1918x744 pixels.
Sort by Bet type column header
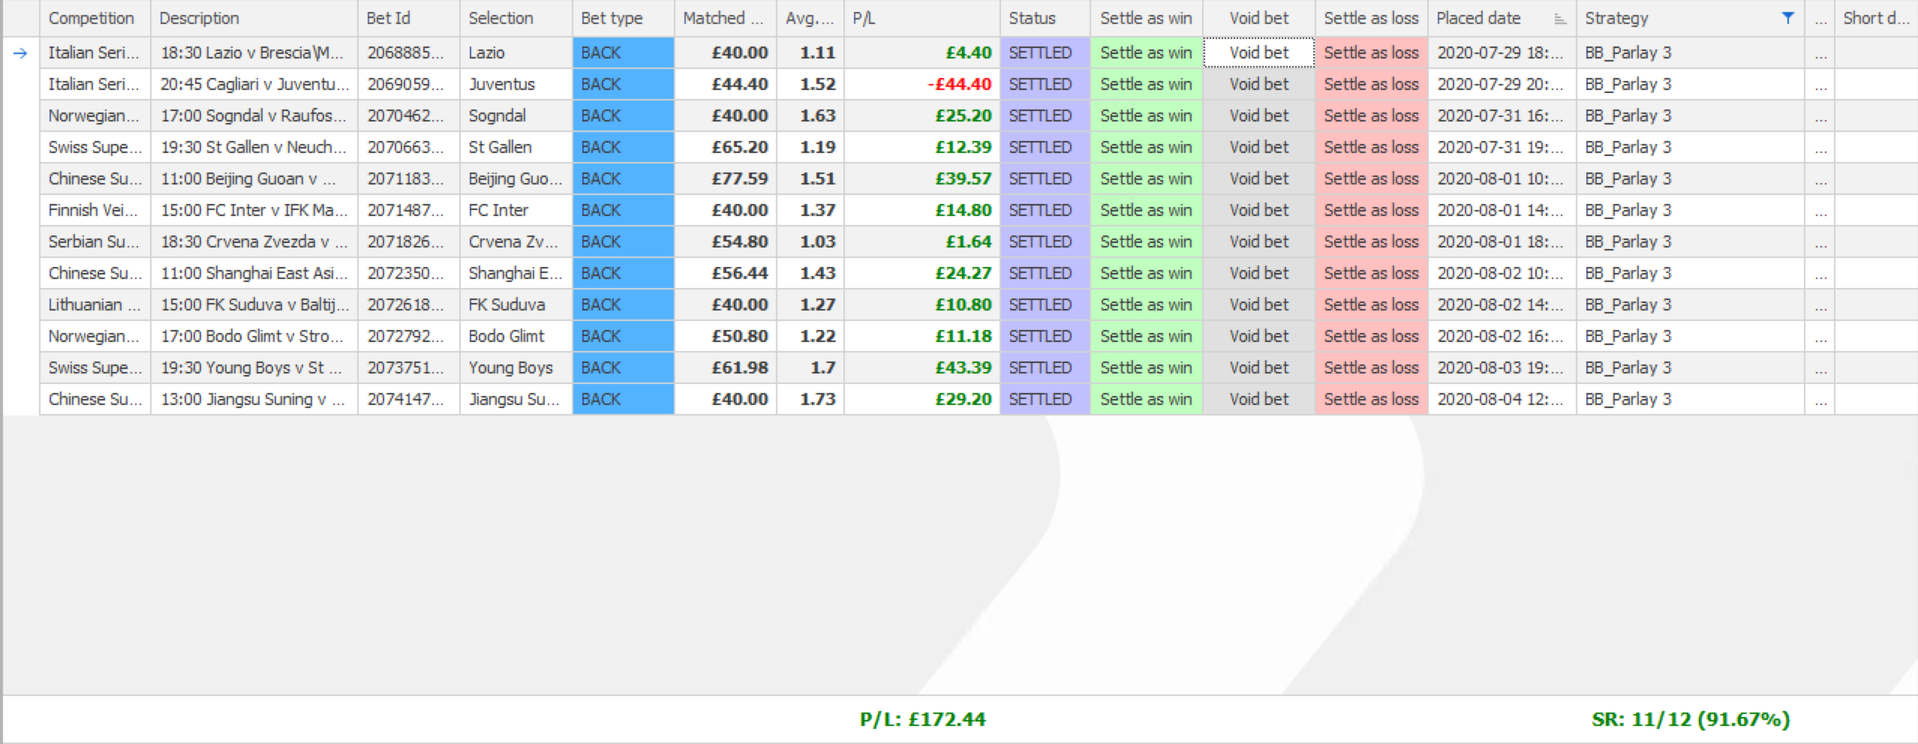click(x=623, y=18)
